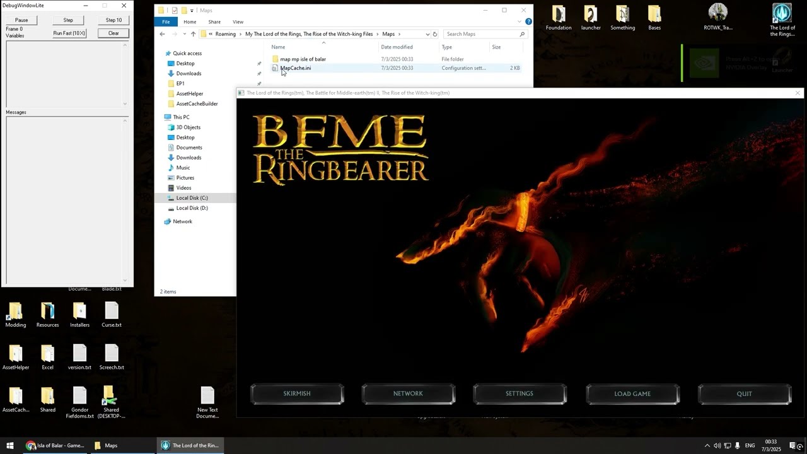Click the Back arrow in Maps explorer
The width and height of the screenshot is (807, 454).
tap(162, 34)
